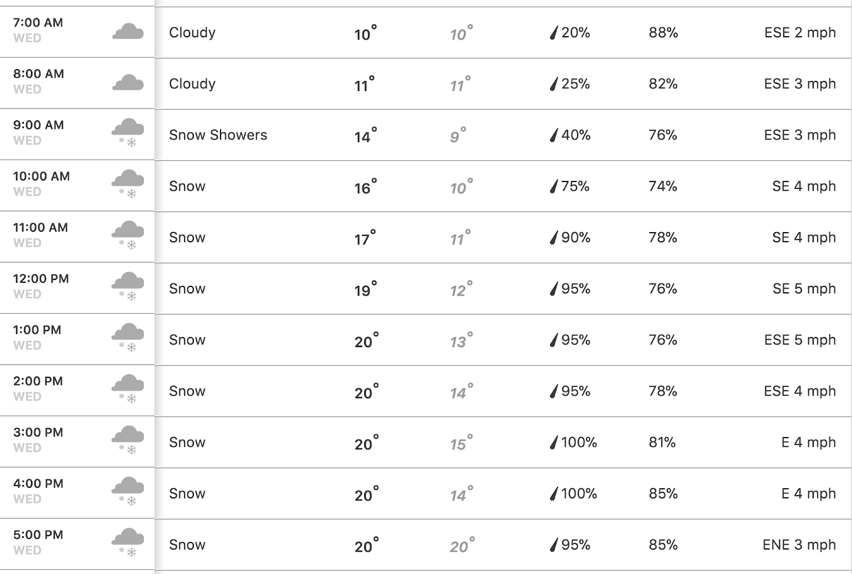
Task: Click the 19° temperature at 12:00 PM
Action: coord(366,289)
